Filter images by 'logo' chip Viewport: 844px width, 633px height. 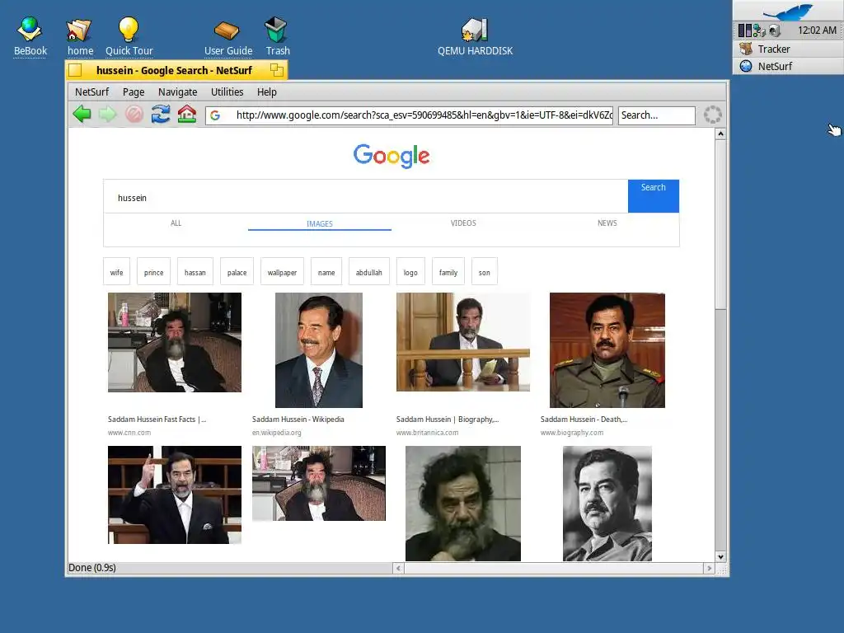point(410,270)
